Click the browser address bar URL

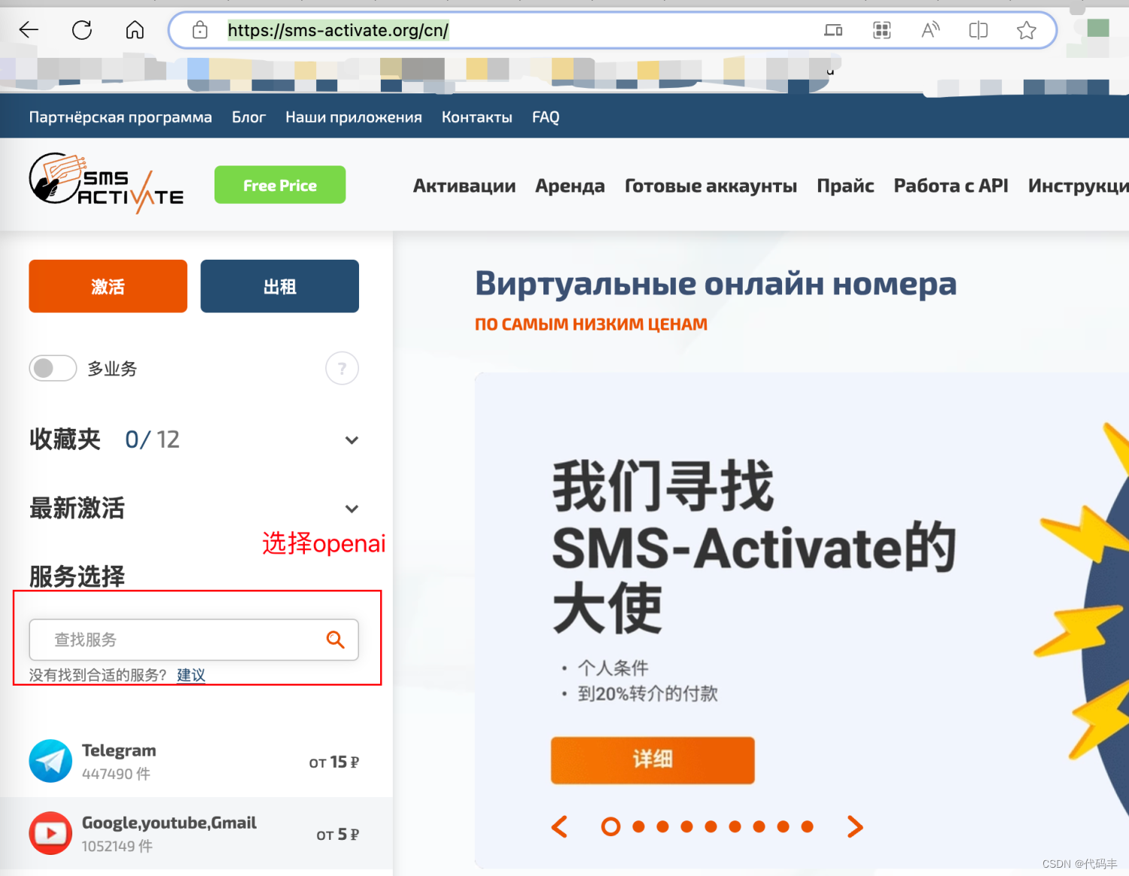[338, 30]
